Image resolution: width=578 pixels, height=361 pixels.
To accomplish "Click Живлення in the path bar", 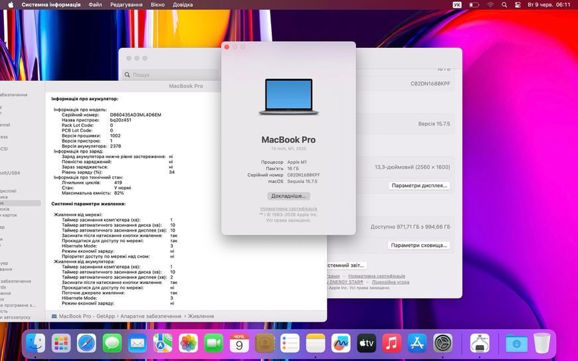I will 201,316.
